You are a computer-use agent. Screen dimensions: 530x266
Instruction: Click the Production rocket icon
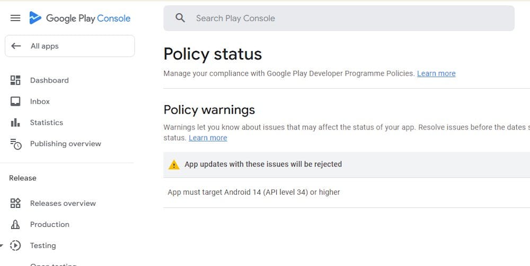[x=15, y=225]
